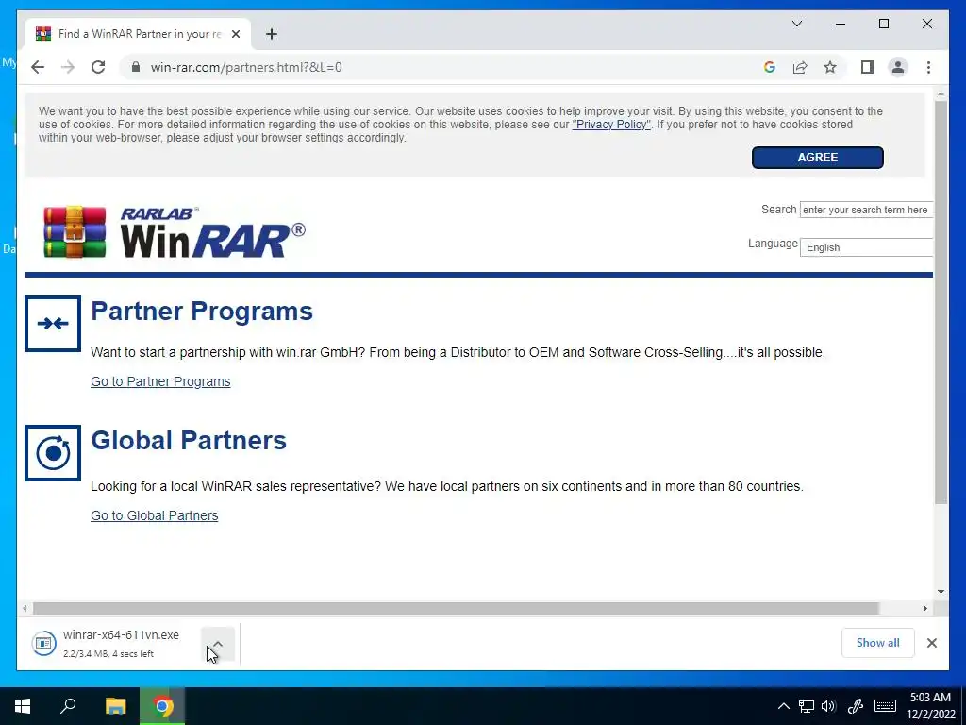Click the forward navigation arrow

coord(68,67)
